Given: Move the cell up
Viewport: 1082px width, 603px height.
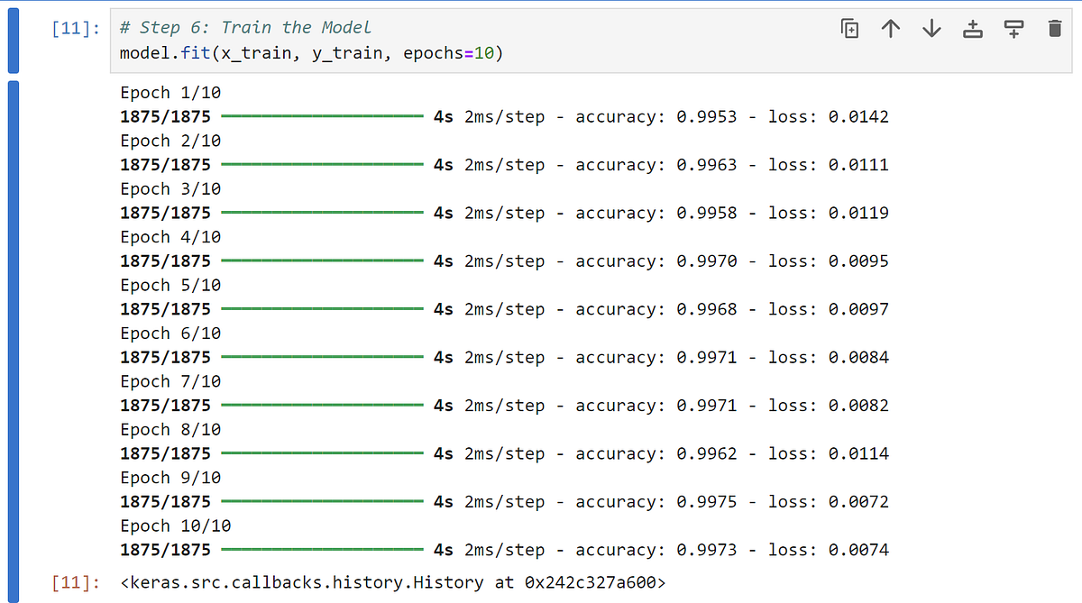Looking at the screenshot, I should click(x=890, y=28).
